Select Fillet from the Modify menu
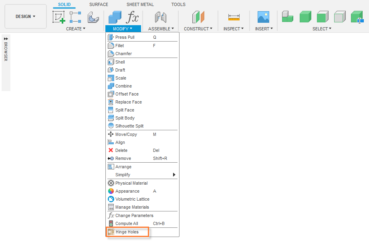The width and height of the screenshot is (369, 243). click(x=120, y=46)
